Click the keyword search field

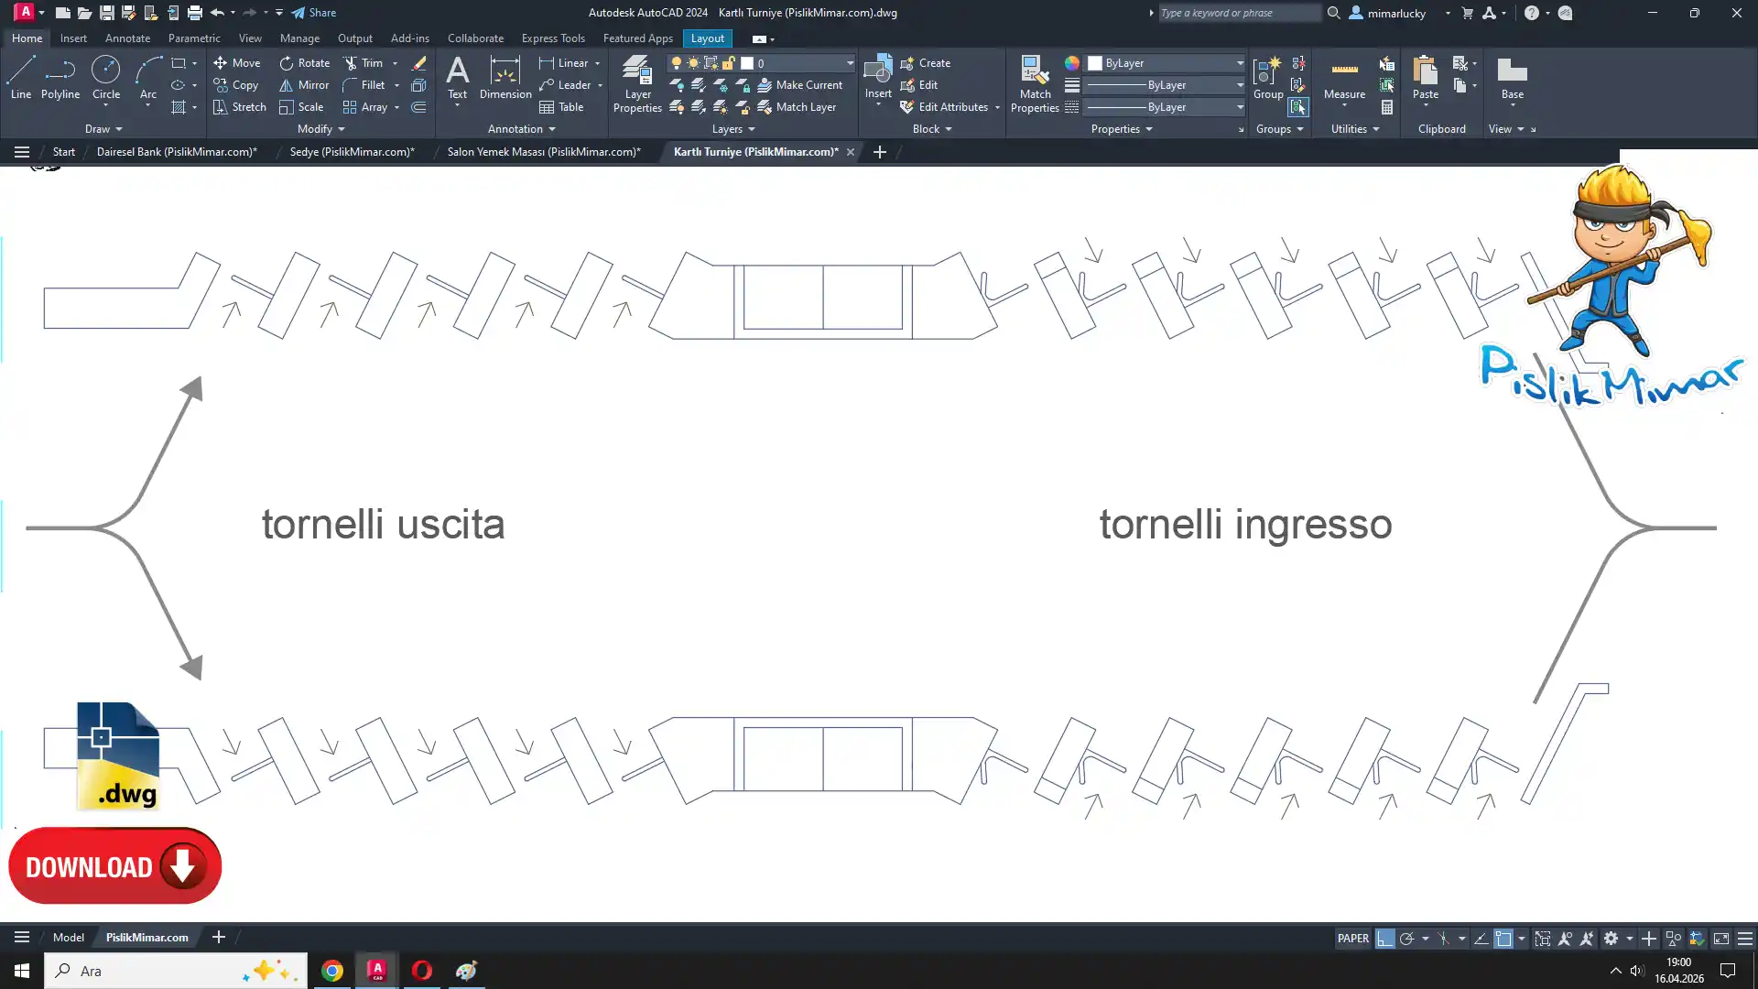(x=1238, y=13)
